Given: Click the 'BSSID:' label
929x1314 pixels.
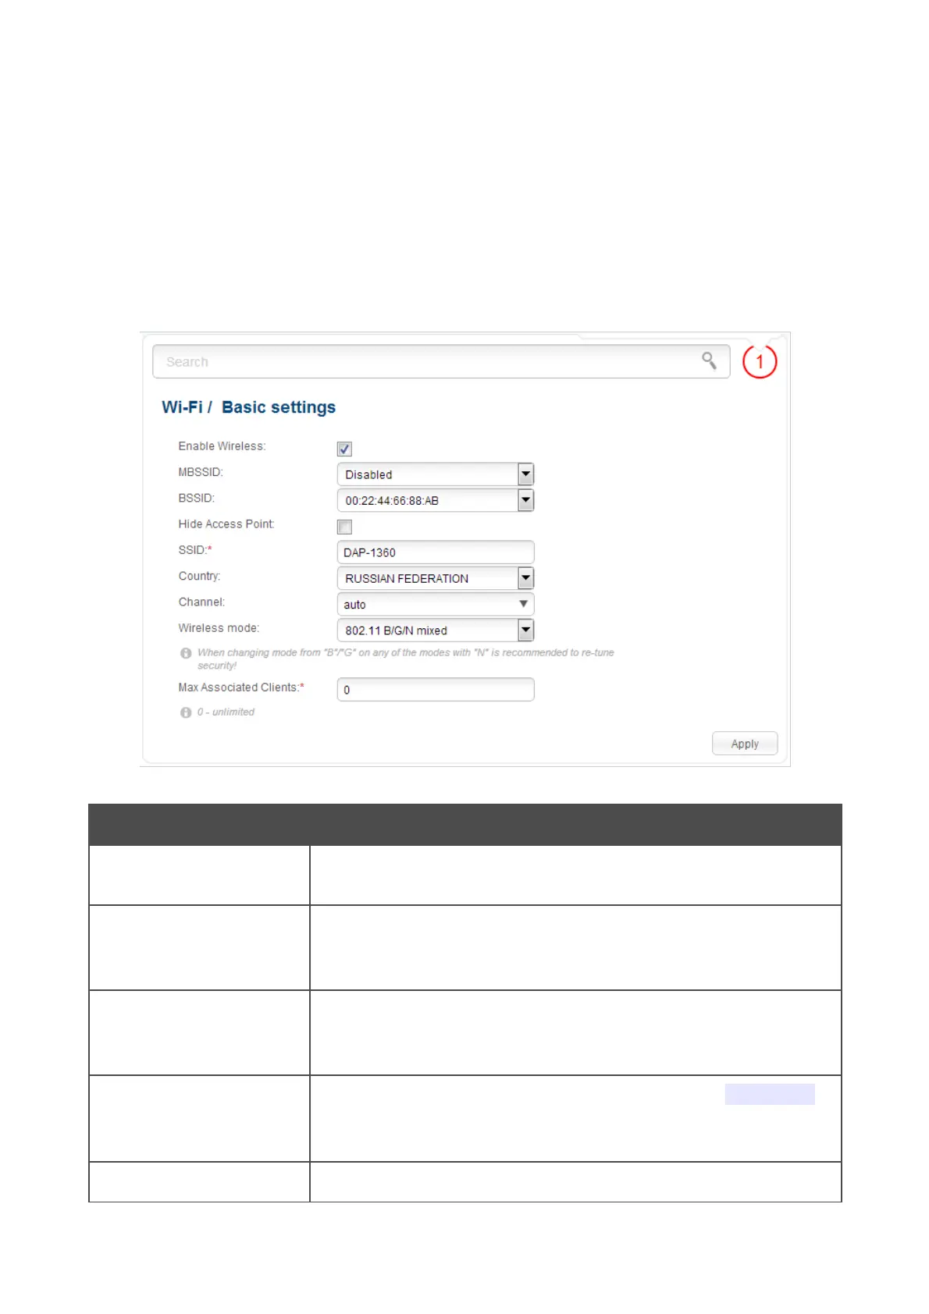Looking at the screenshot, I should 196,498.
